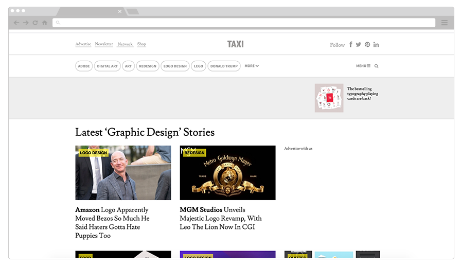Open the MENU hamburger on the site
The width and height of the screenshot is (461, 267).
363,66
